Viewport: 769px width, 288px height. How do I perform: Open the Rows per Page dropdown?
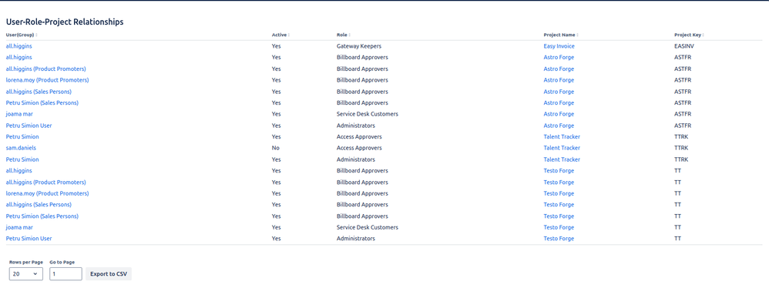click(x=26, y=274)
